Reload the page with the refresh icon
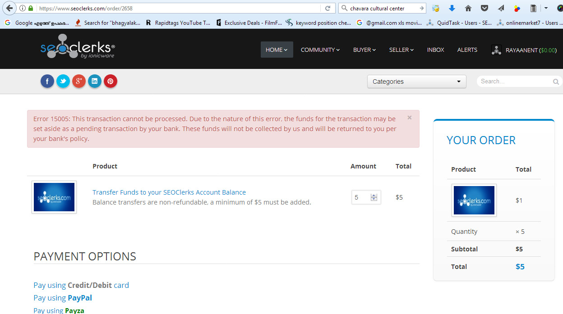The height and width of the screenshot is (314, 563). click(x=328, y=8)
